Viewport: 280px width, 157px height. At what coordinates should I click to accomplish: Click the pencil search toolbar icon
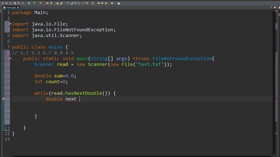point(61,3)
